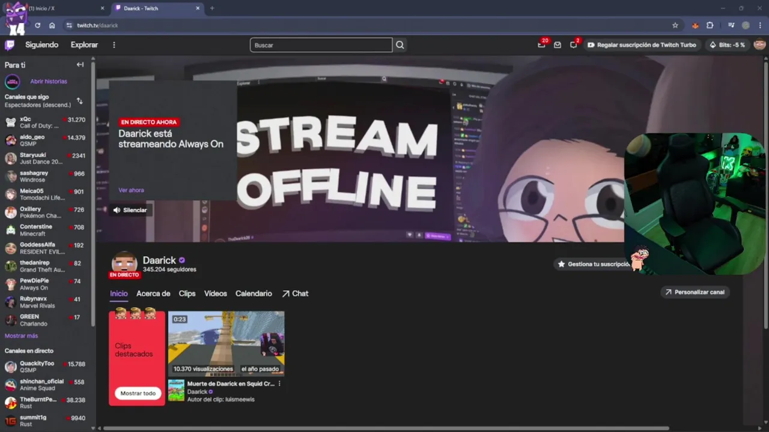Focus the Buscar search field
Image resolution: width=769 pixels, height=432 pixels.
(321, 45)
